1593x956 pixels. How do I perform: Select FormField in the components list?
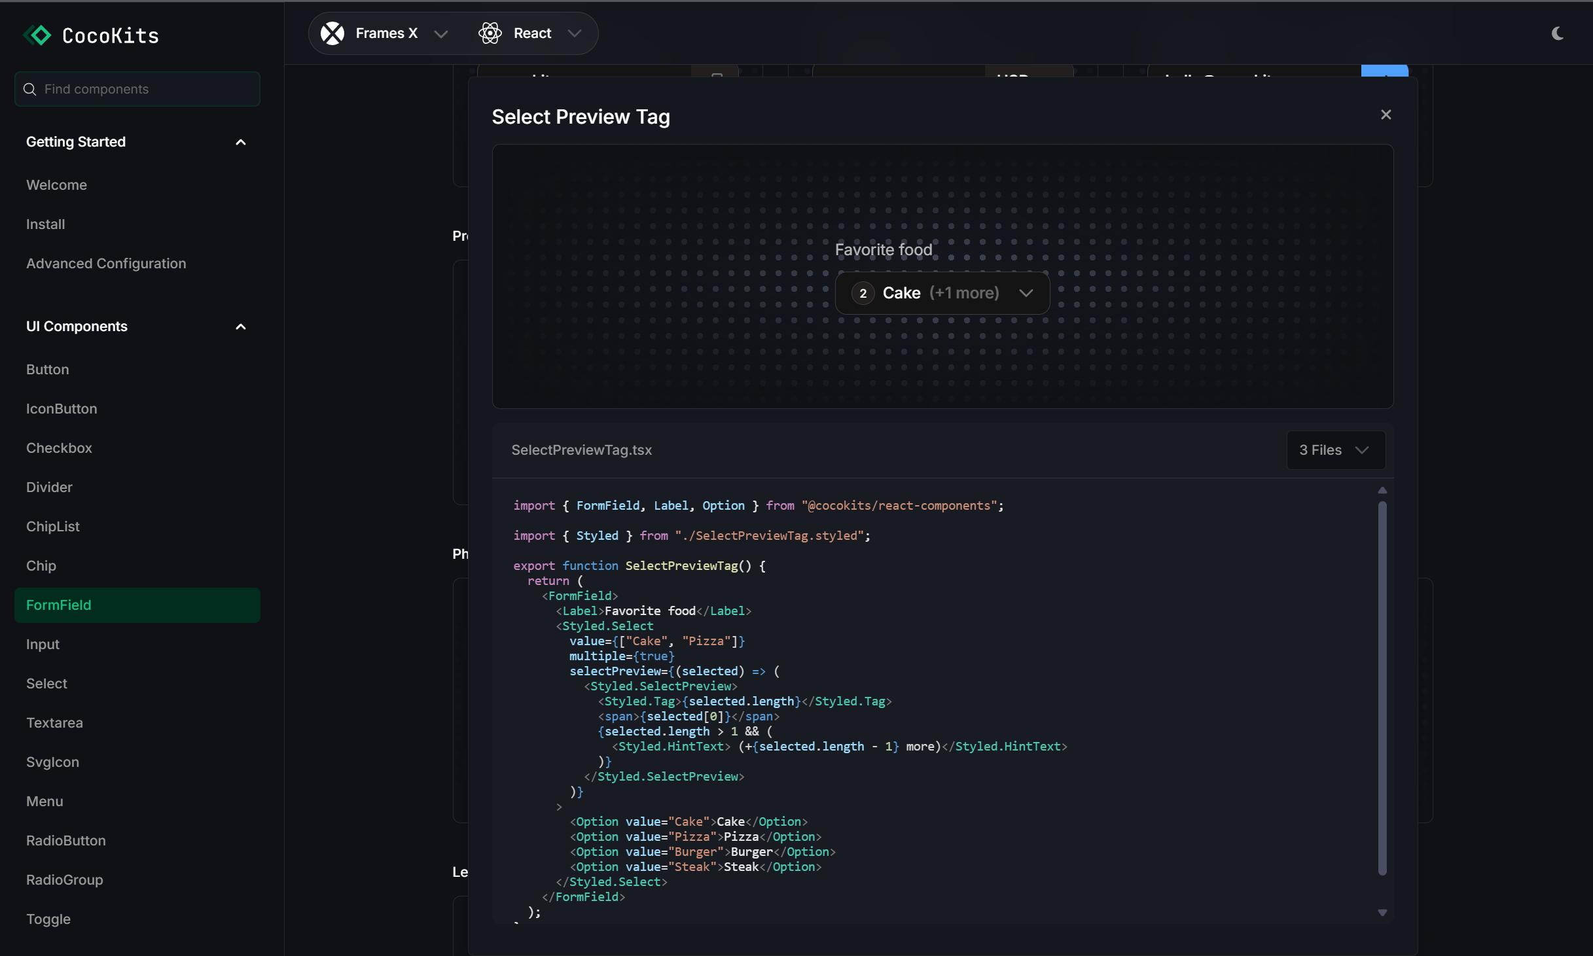pyautogui.click(x=59, y=605)
